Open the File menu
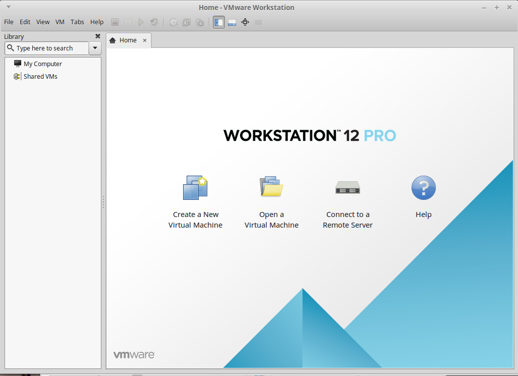Viewport: 518px width, 376px height. [9, 22]
